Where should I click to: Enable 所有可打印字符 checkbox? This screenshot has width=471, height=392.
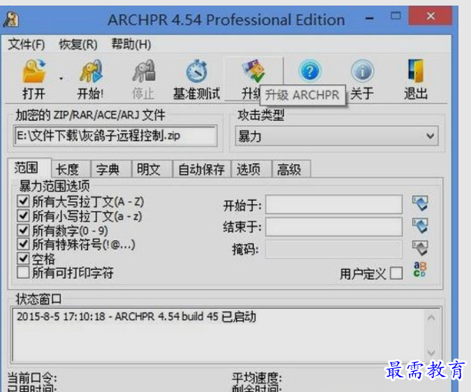24,273
